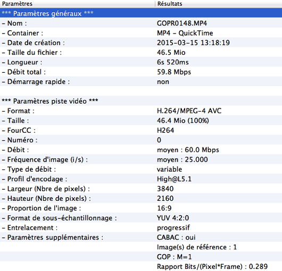
Task: Select the Format de sous-échantillonnage label
Action: click(x=60, y=218)
